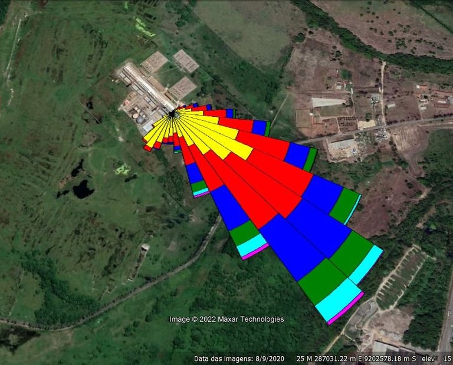Click the dark green band of the longest petal
This screenshot has width=453, height=365.
(322, 281)
